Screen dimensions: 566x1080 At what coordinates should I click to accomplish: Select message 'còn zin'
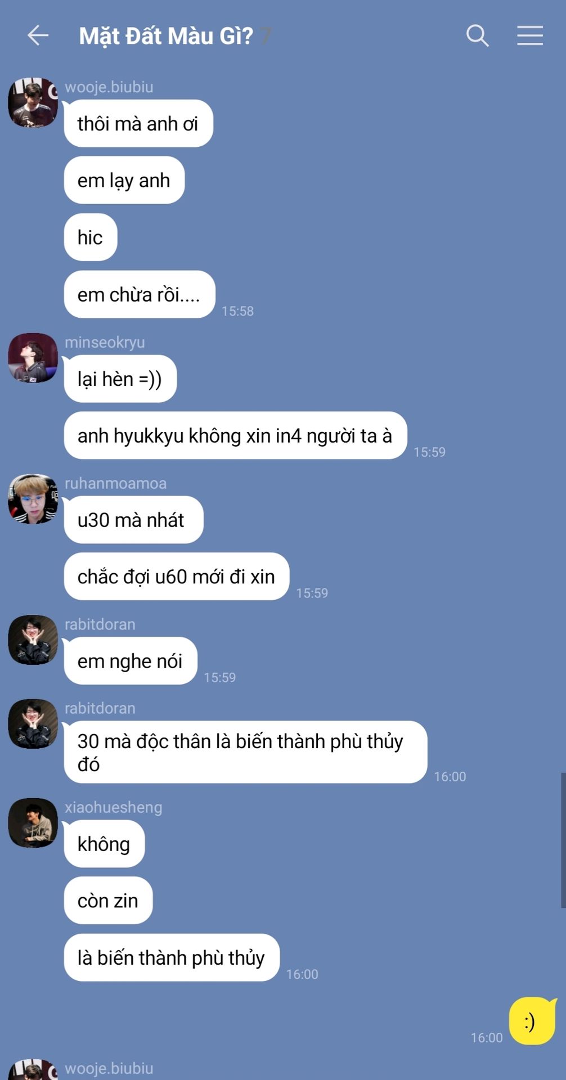109,901
